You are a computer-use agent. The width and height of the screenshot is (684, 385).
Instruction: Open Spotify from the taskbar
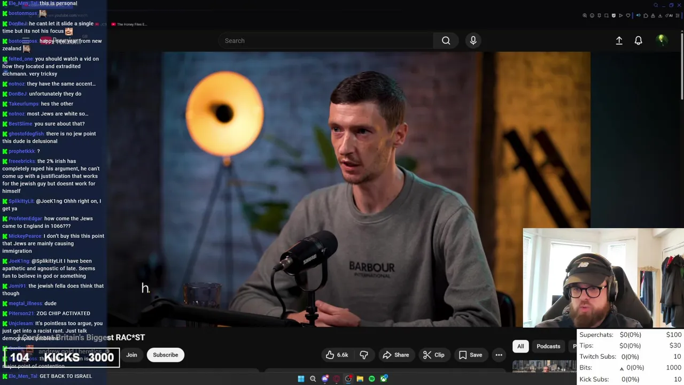372,379
